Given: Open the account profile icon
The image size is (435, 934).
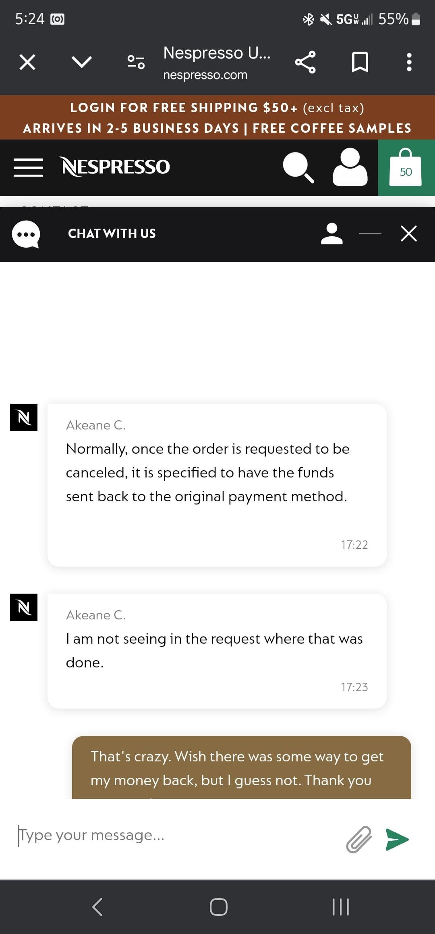Looking at the screenshot, I should point(350,167).
